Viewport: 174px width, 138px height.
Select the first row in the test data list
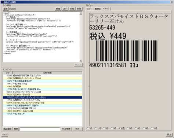(x=43, y=75)
